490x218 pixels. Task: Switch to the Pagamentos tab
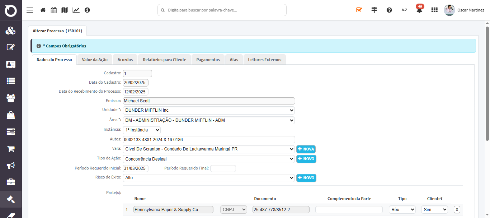click(208, 60)
